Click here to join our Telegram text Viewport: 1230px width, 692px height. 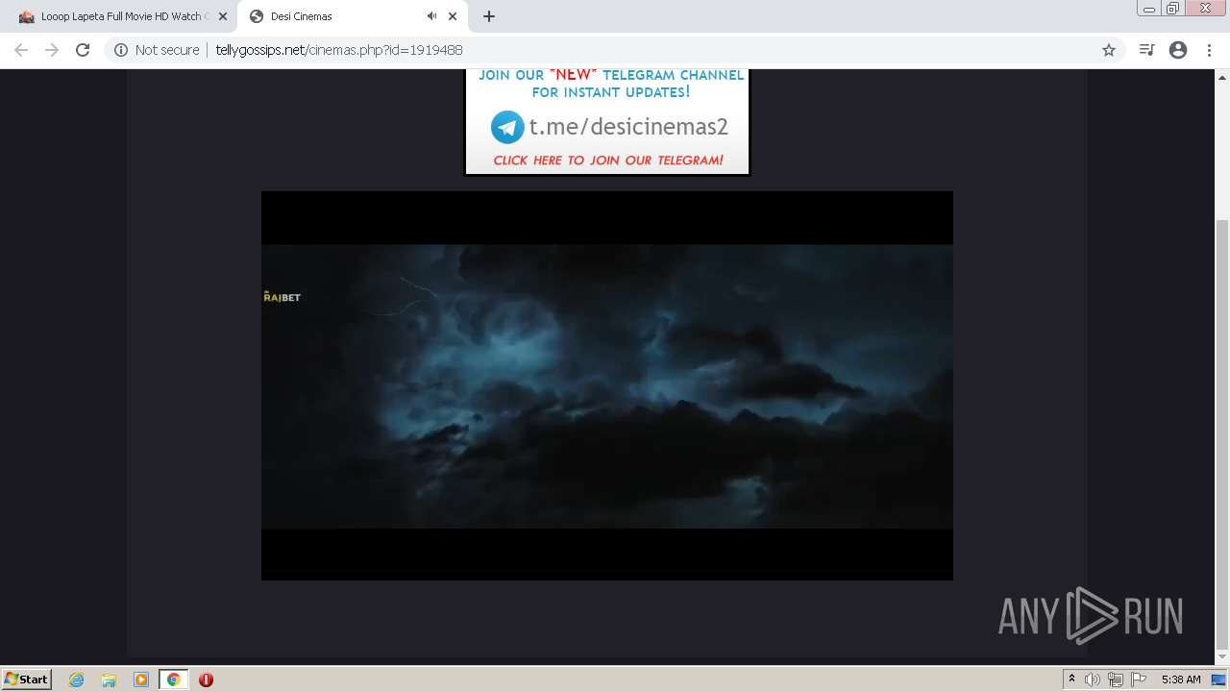(x=608, y=161)
